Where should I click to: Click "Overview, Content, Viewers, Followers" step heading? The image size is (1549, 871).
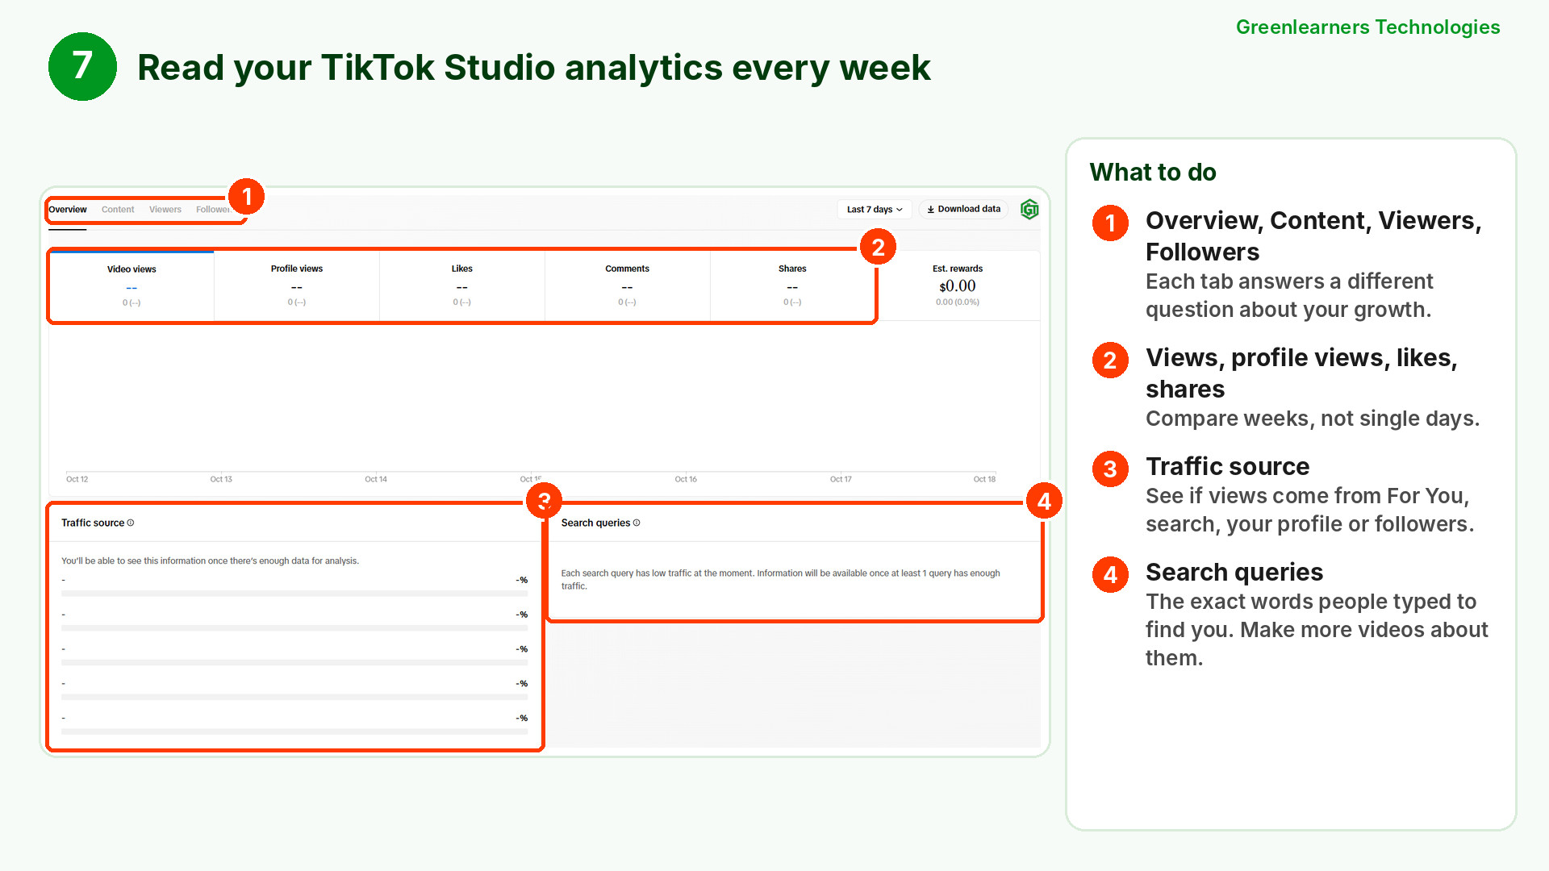[1313, 236]
